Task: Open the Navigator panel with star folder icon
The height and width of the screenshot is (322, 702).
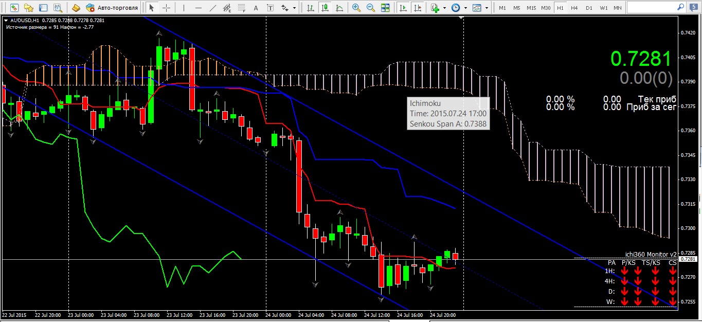Action: [29, 8]
